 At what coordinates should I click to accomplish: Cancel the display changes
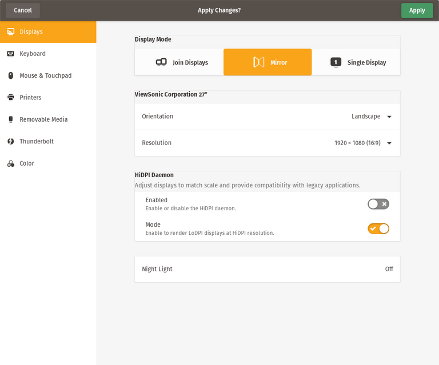23,10
